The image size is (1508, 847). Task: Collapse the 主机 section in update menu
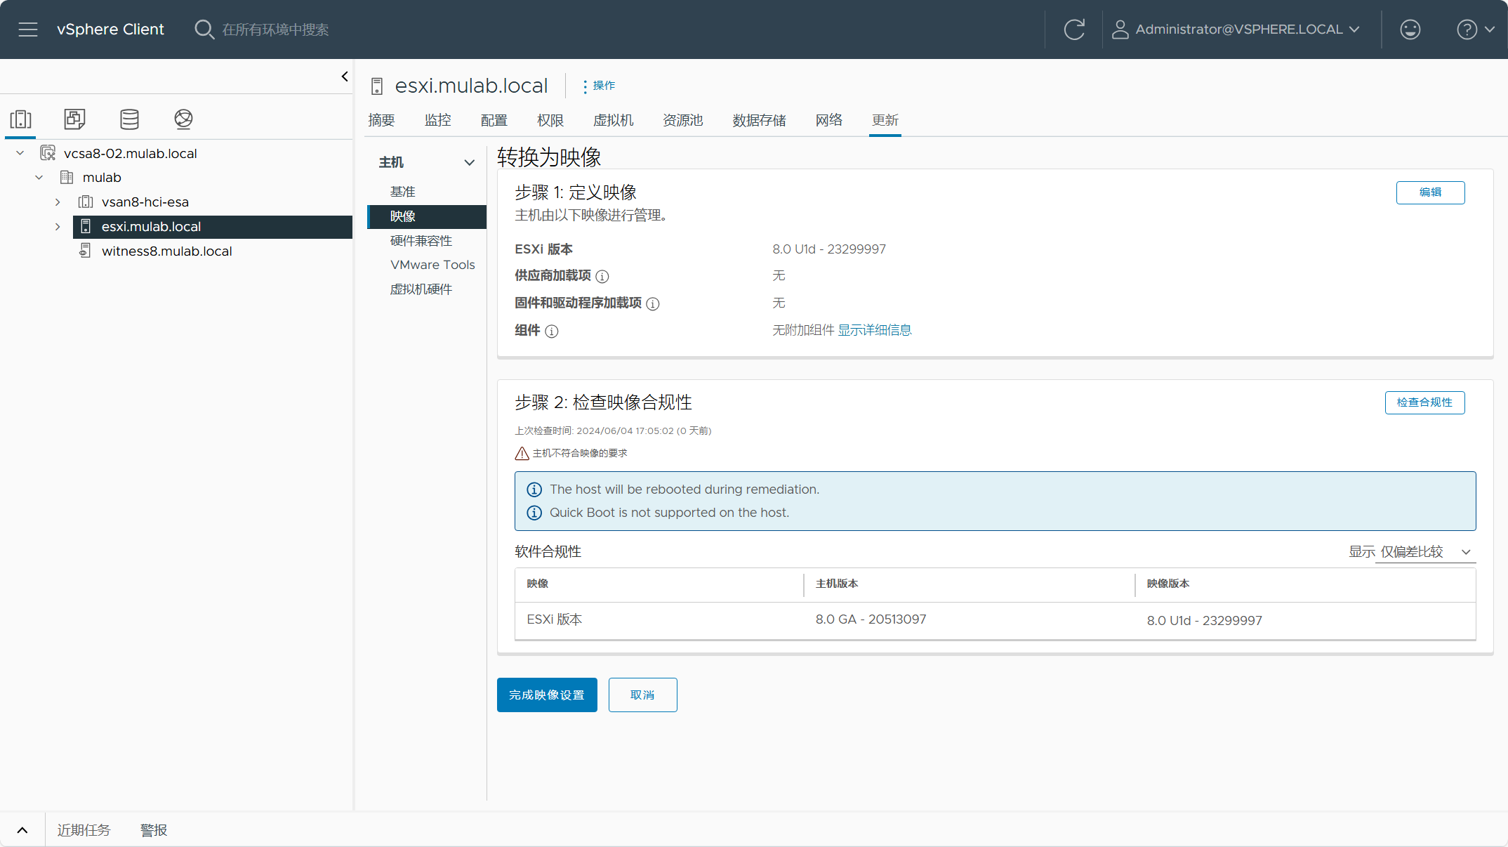tap(470, 163)
